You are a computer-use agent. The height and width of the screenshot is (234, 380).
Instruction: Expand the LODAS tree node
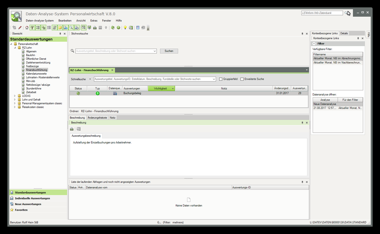coord(15,96)
